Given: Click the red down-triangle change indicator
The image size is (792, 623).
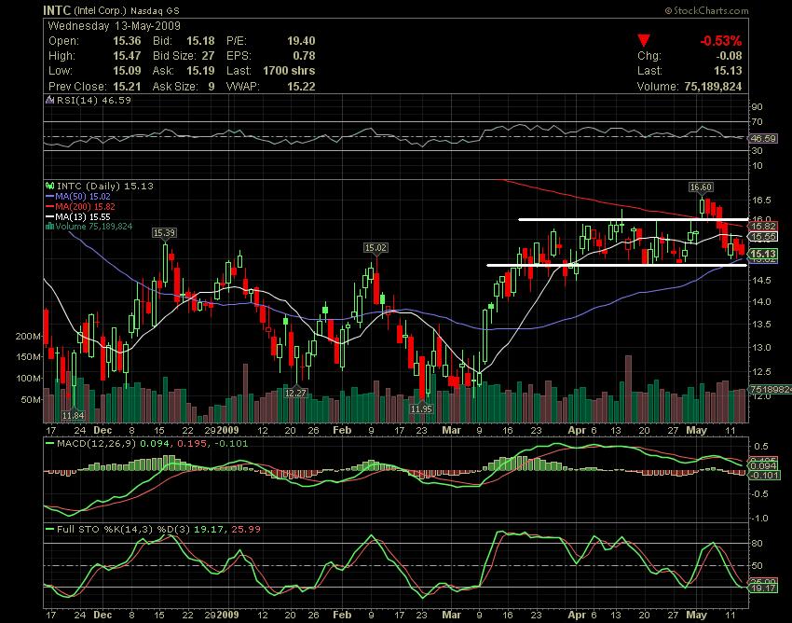Looking at the screenshot, I should point(644,40).
